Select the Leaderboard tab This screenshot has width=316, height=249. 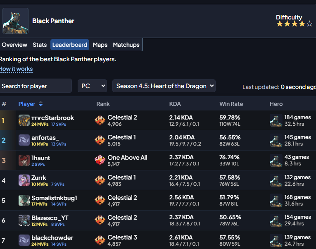70,45
